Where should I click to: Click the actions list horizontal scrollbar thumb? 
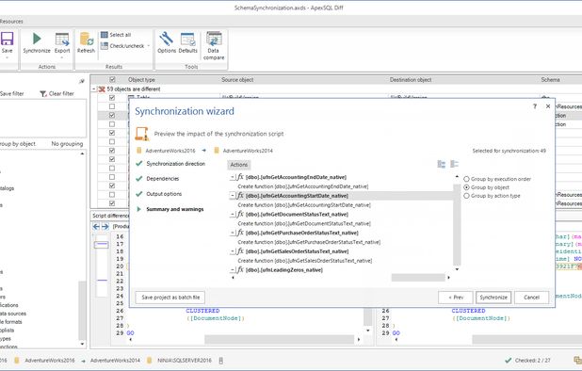click(418, 278)
